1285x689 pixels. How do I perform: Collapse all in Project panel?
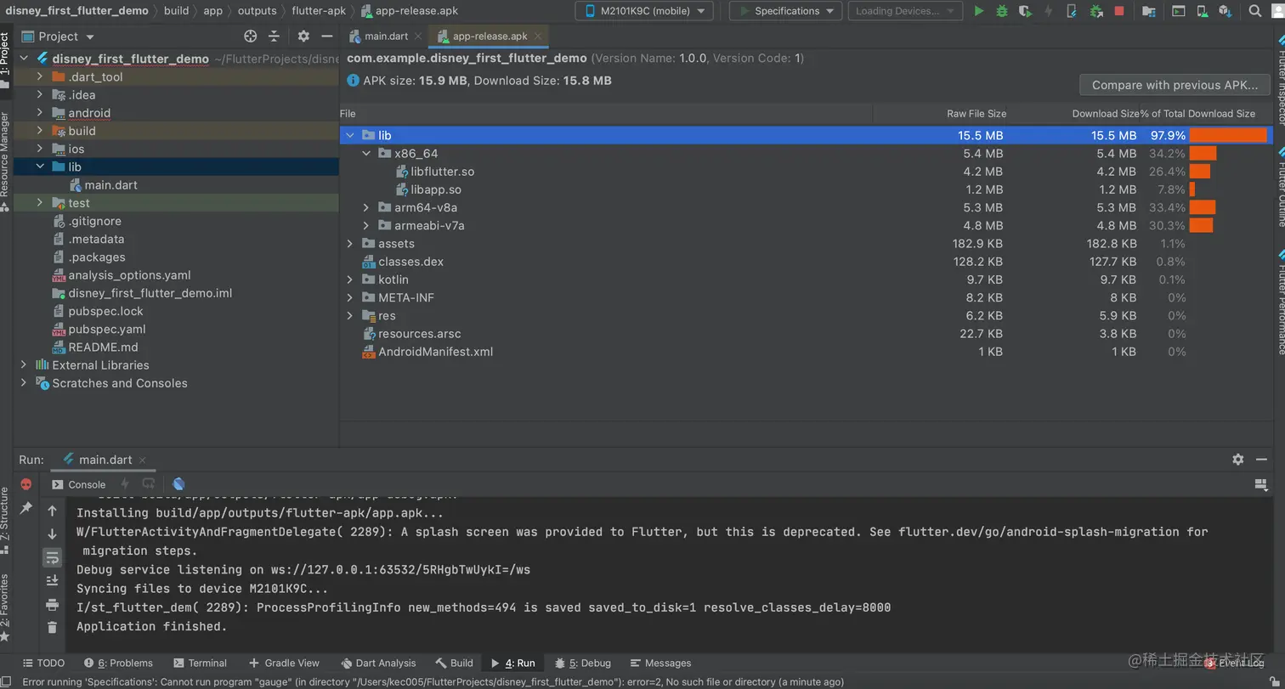274,37
